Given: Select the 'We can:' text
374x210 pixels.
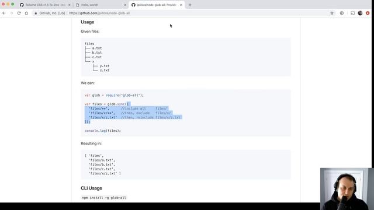Looking at the screenshot, I should click(x=88, y=83).
